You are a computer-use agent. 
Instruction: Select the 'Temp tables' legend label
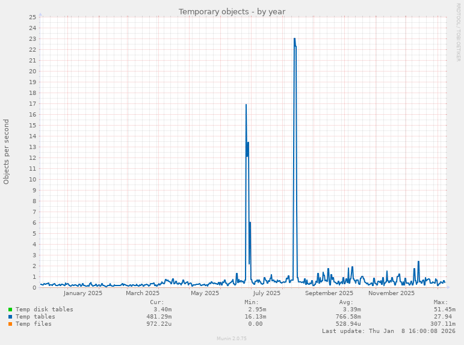pyautogui.click(x=36, y=317)
